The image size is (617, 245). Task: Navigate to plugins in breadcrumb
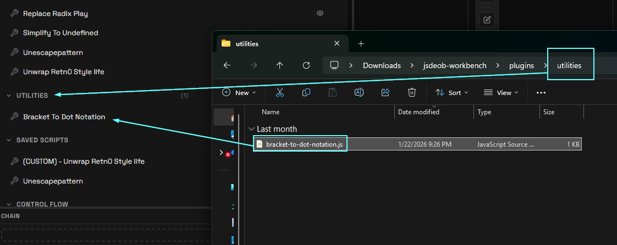coord(522,66)
